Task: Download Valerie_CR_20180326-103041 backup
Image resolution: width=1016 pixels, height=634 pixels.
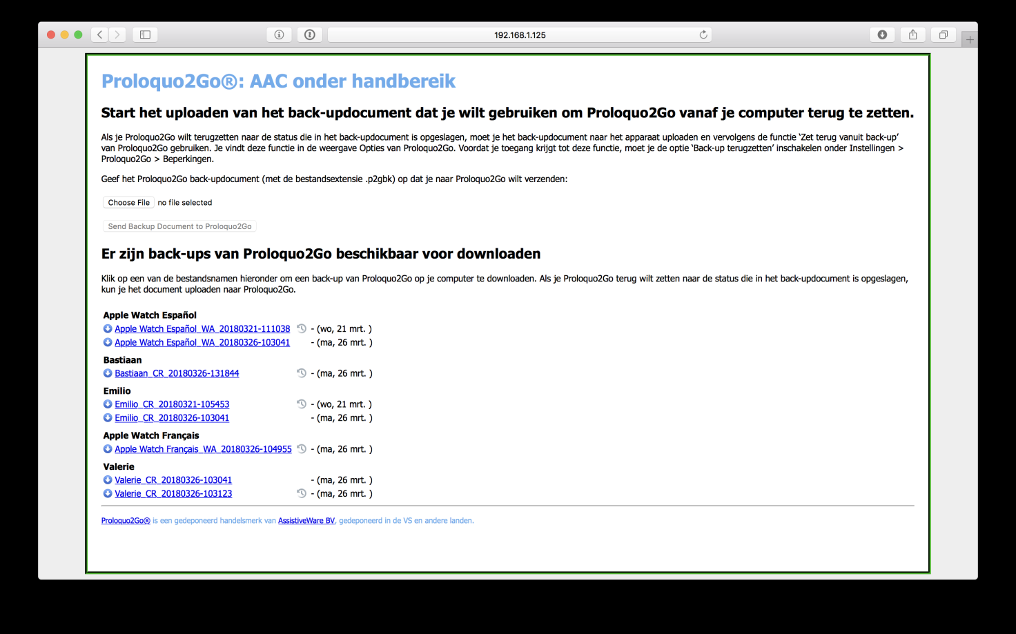Action: pos(173,480)
